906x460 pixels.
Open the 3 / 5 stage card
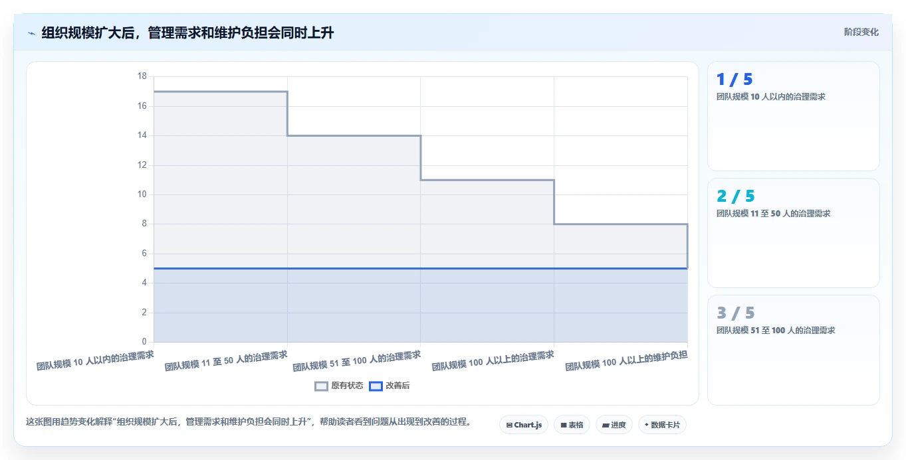794,350
